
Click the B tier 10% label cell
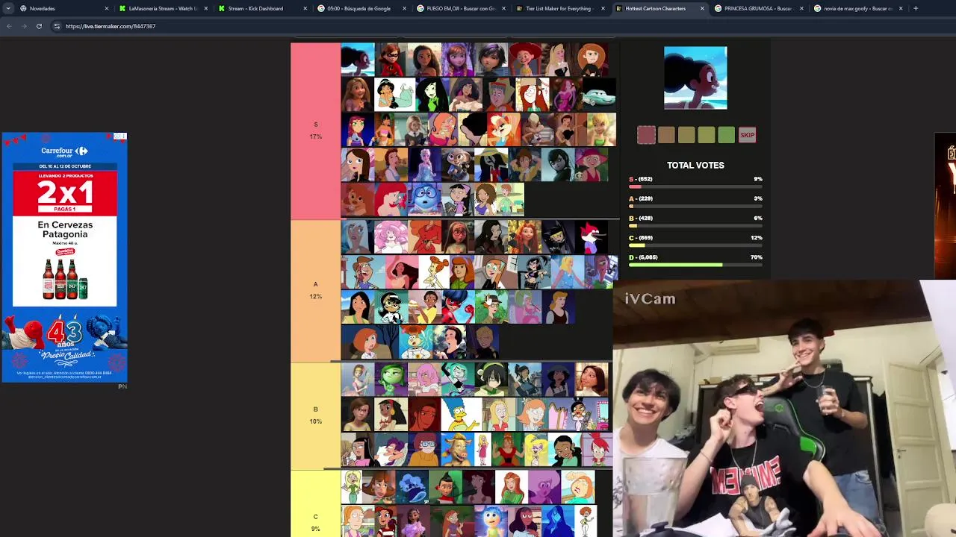(315, 415)
